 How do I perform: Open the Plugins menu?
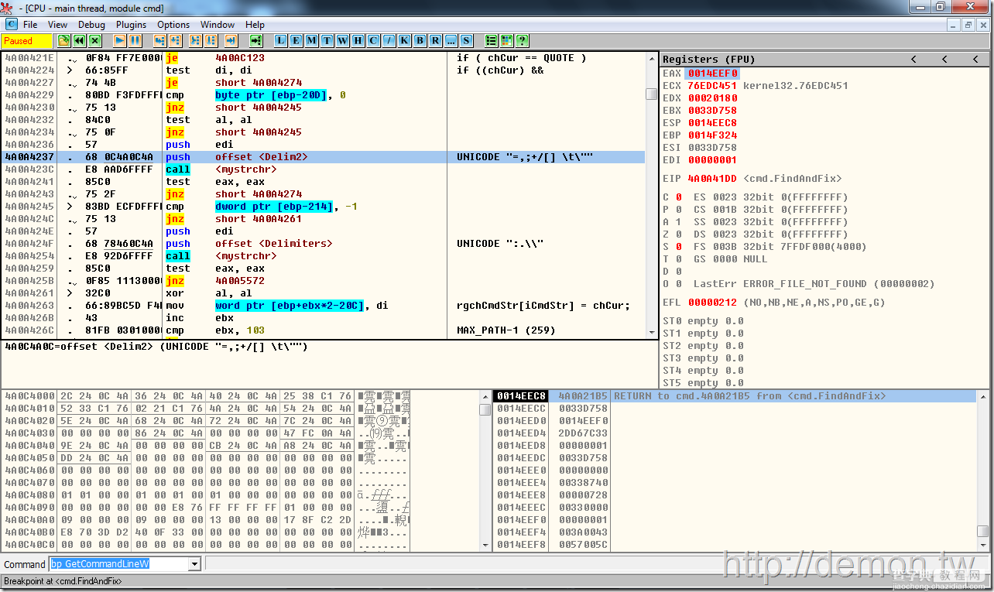(x=132, y=25)
